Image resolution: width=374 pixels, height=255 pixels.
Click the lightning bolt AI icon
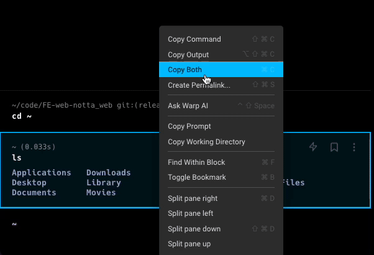coord(313,147)
